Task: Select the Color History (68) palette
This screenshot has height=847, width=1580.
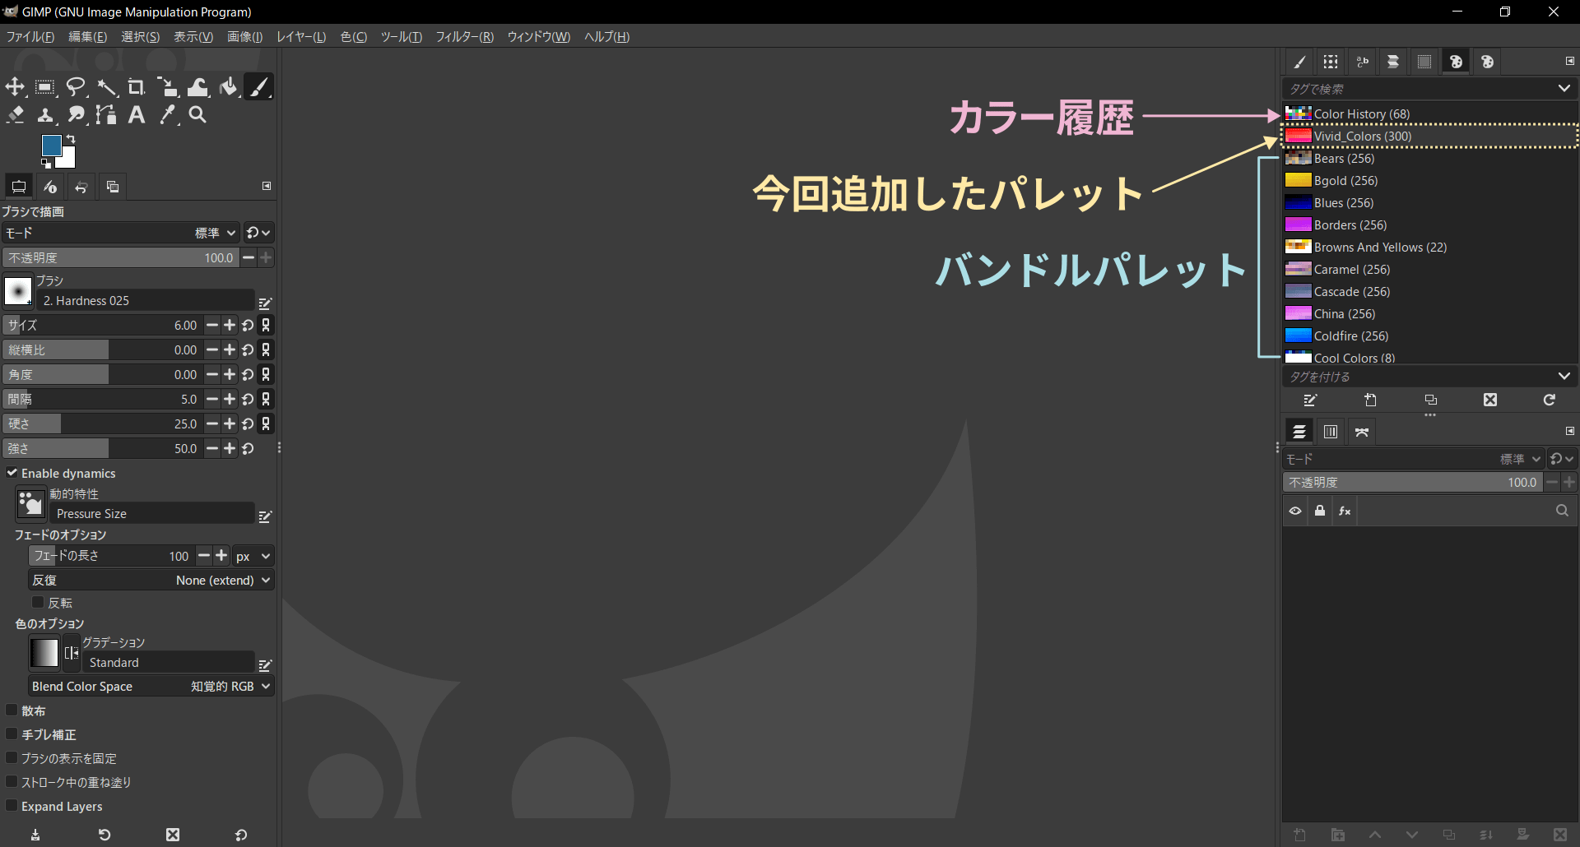Action: click(1430, 113)
